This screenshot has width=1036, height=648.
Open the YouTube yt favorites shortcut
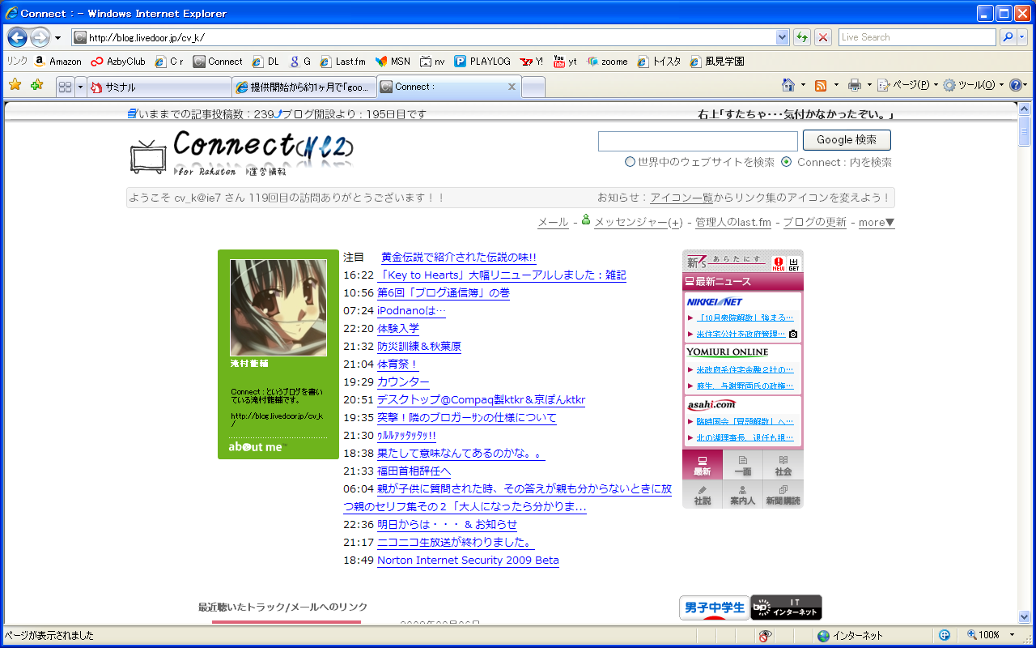pyautogui.click(x=565, y=61)
